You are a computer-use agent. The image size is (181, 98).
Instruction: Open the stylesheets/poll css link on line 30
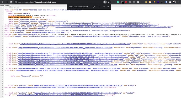(64, 63)
